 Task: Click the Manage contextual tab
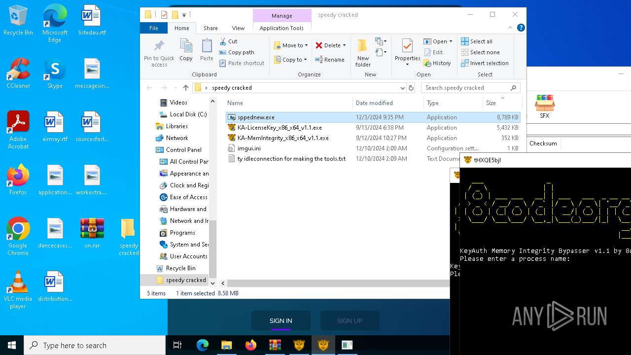click(282, 16)
